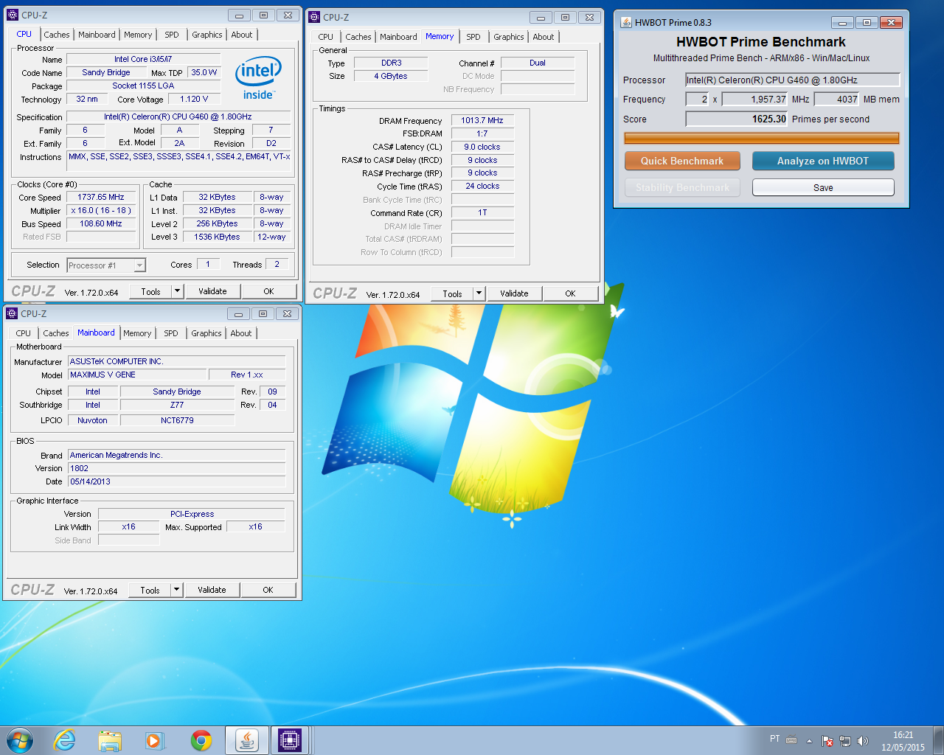Switch to Caches tab in CPU window
Viewport: 944px width, 755px height.
57,35
